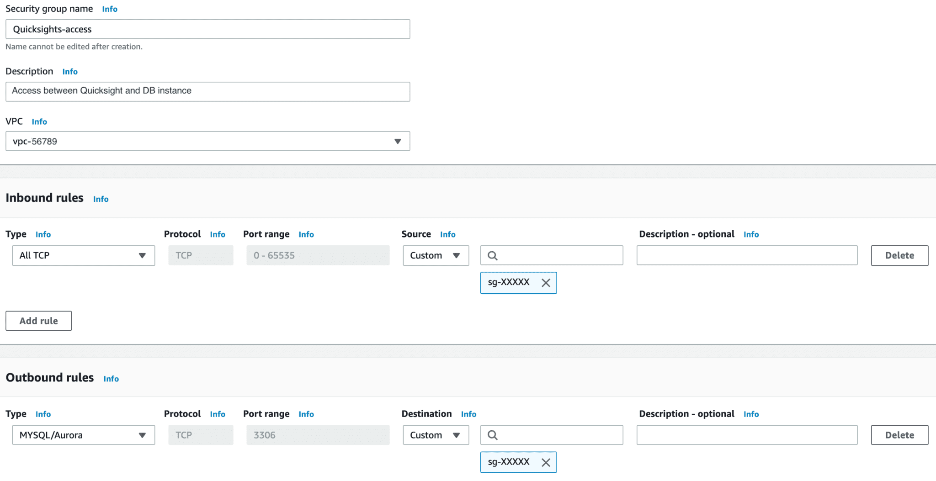The image size is (936, 481).
Task: Open the Info link beside Security group name
Action: click(110, 9)
